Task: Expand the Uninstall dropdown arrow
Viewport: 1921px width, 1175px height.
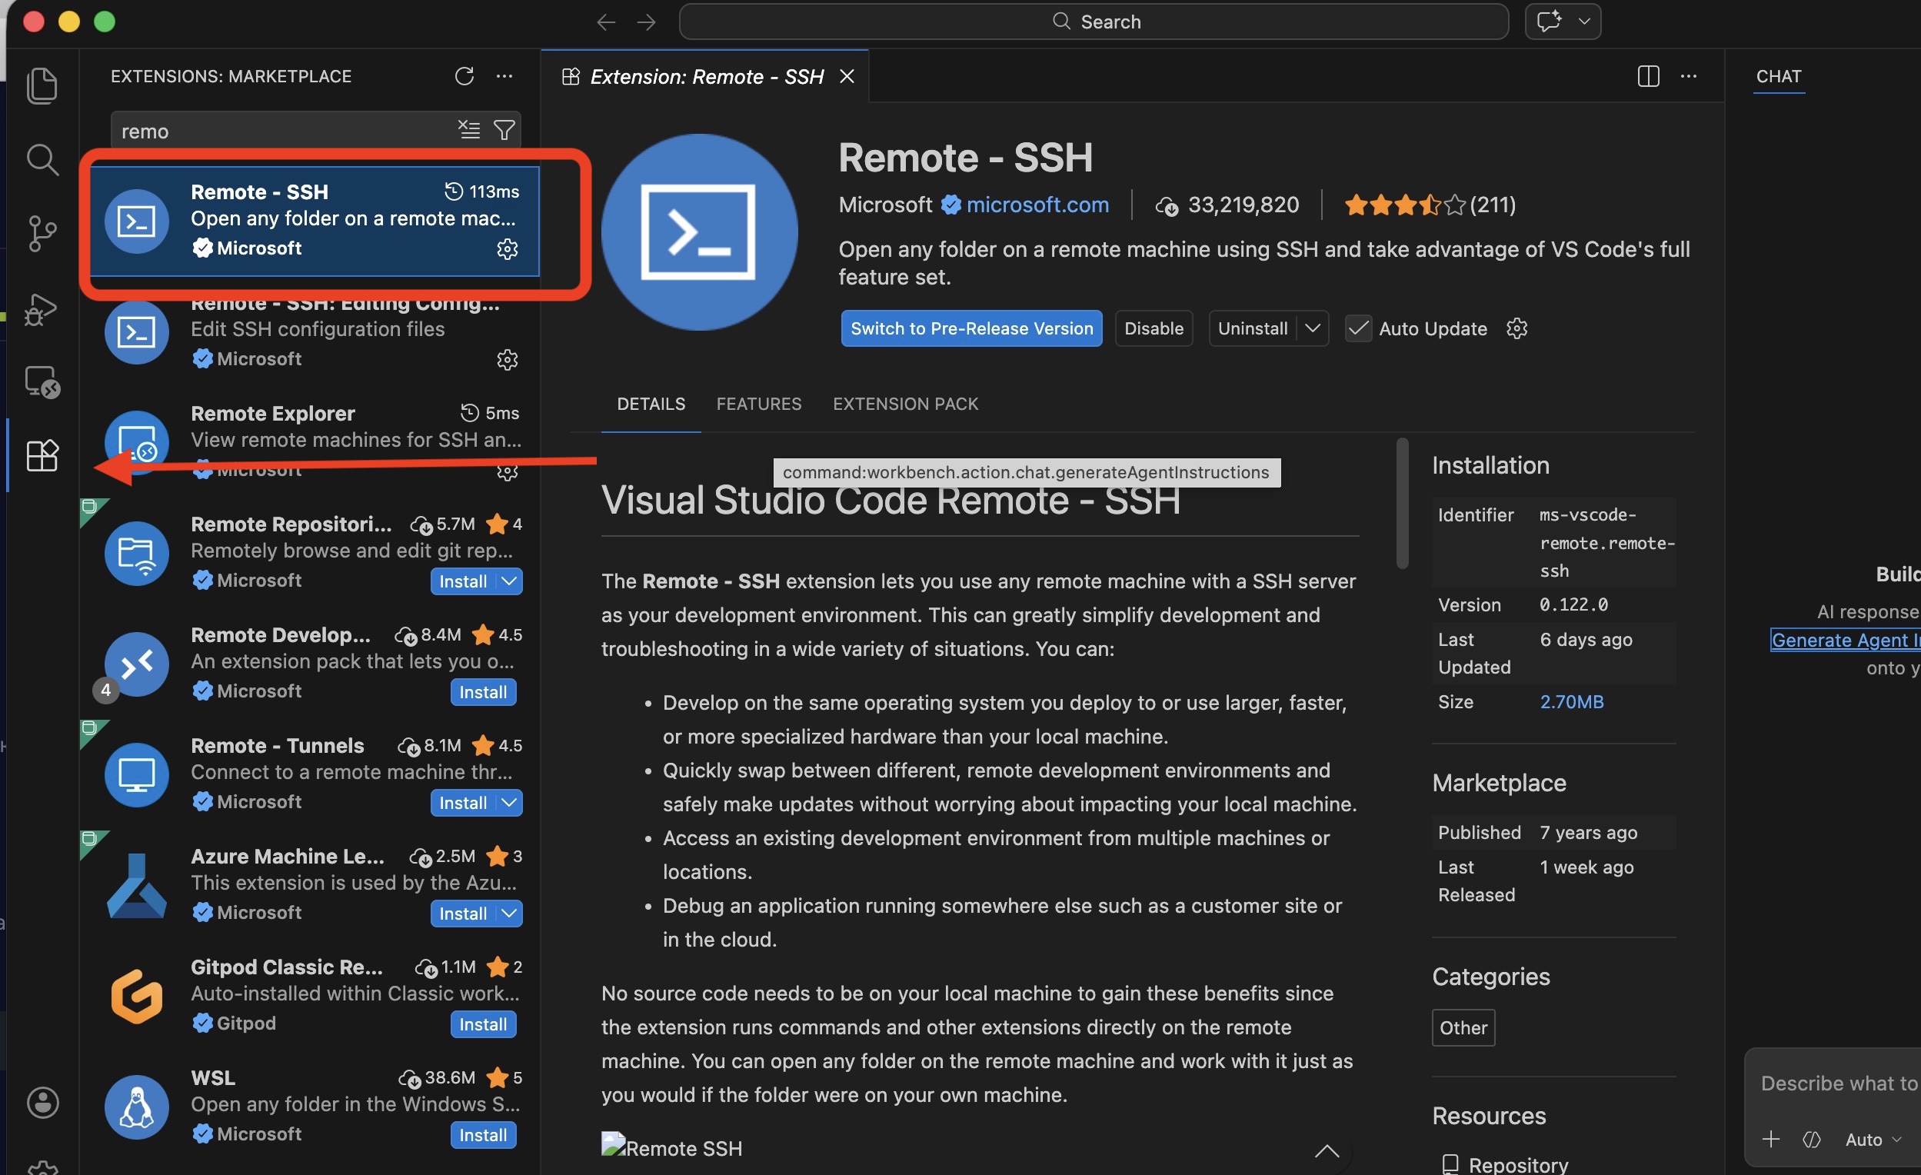Action: click(1313, 328)
